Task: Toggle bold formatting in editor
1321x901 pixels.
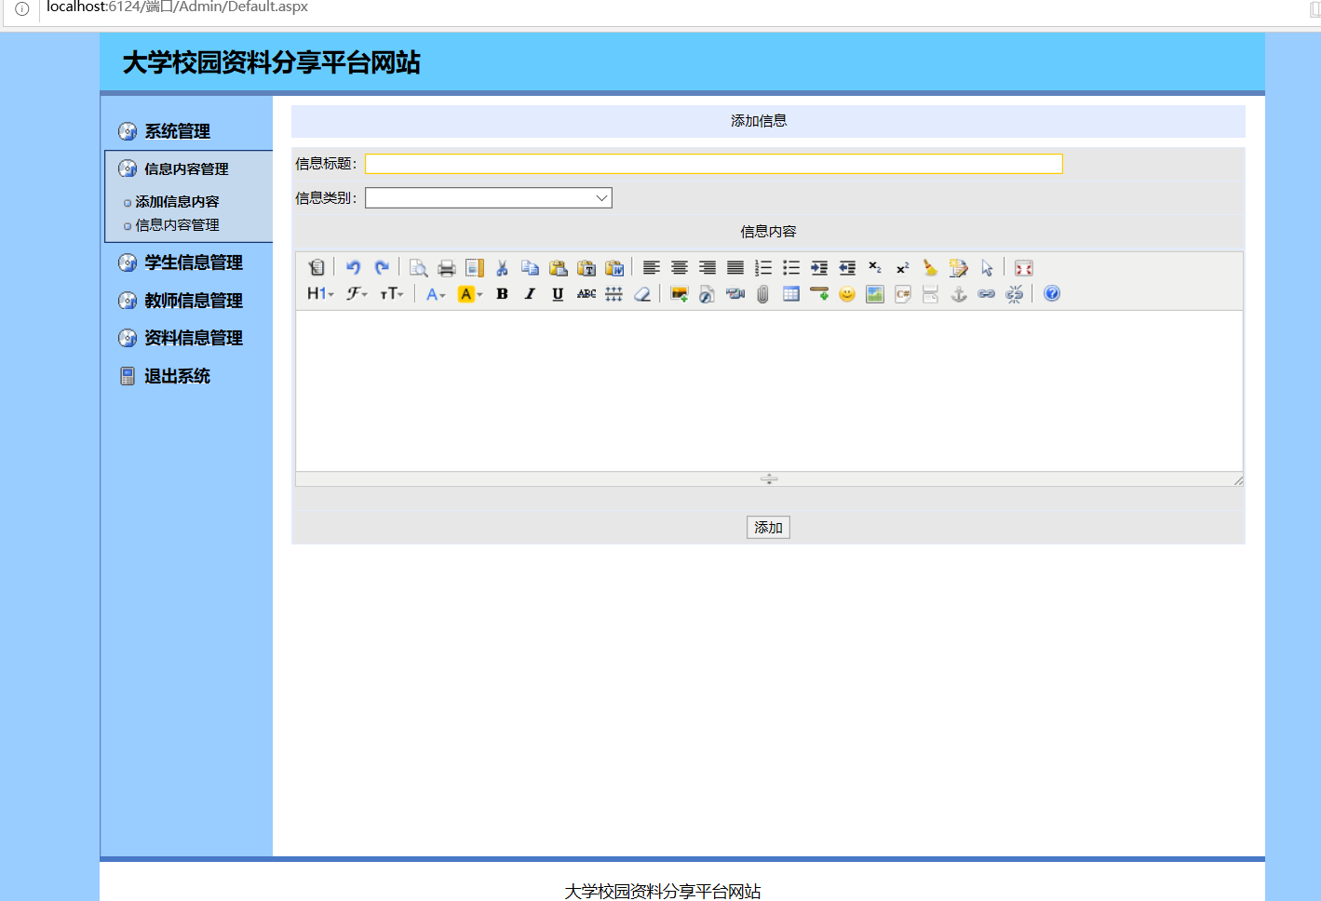Action: coord(502,294)
